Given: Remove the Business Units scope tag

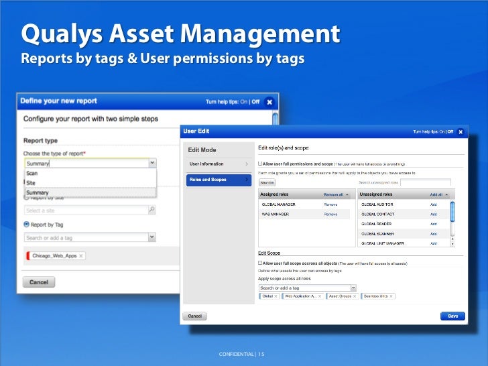Looking at the screenshot, I should coord(391,296).
